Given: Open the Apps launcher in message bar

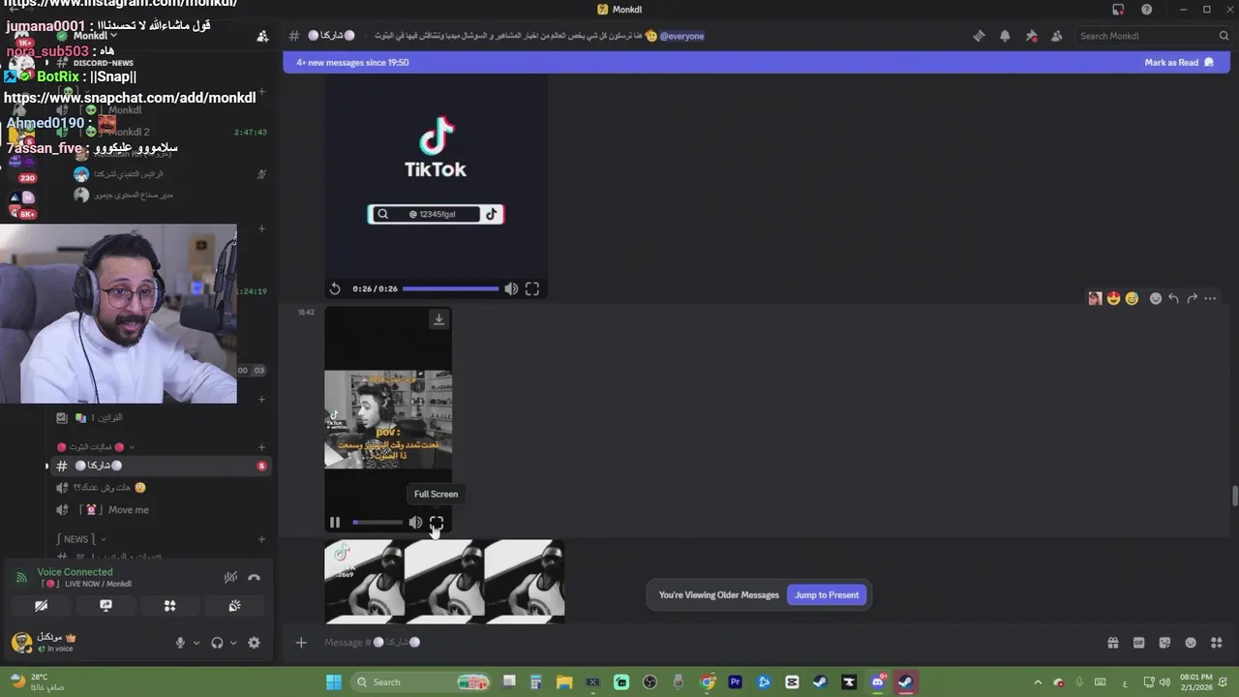Looking at the screenshot, I should (1217, 643).
